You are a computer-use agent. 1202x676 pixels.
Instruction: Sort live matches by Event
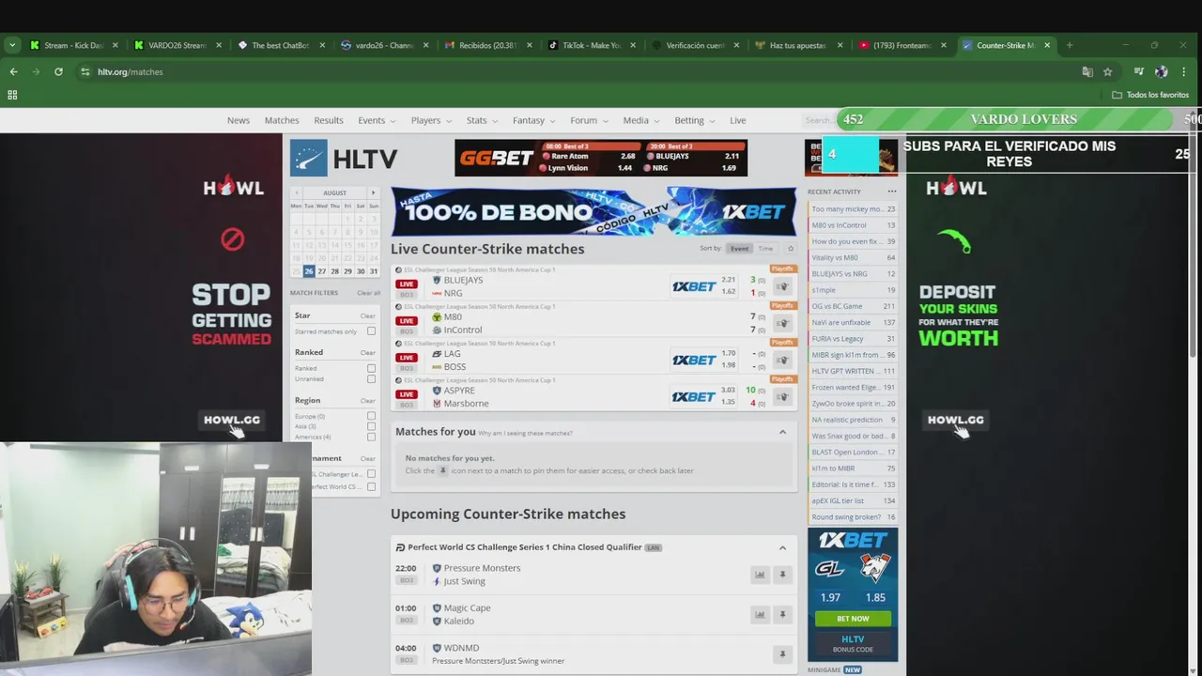(x=740, y=249)
